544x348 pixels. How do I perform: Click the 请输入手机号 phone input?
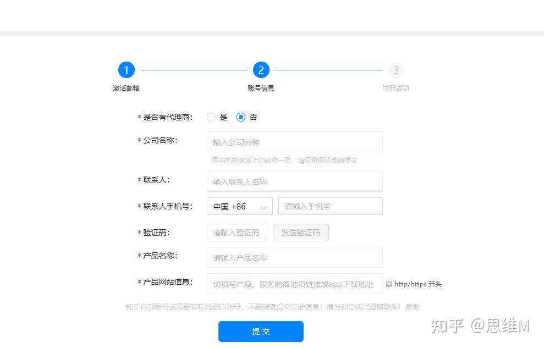pos(330,206)
